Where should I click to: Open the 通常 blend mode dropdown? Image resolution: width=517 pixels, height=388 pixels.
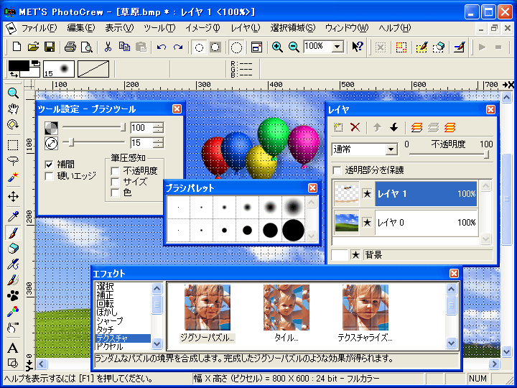coord(391,149)
